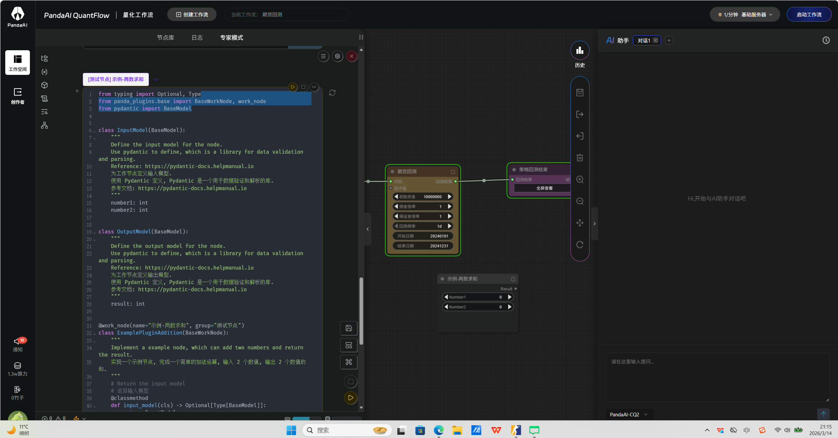Select the 对话1 chat tab
This screenshot has width=838, height=438.
[643, 40]
